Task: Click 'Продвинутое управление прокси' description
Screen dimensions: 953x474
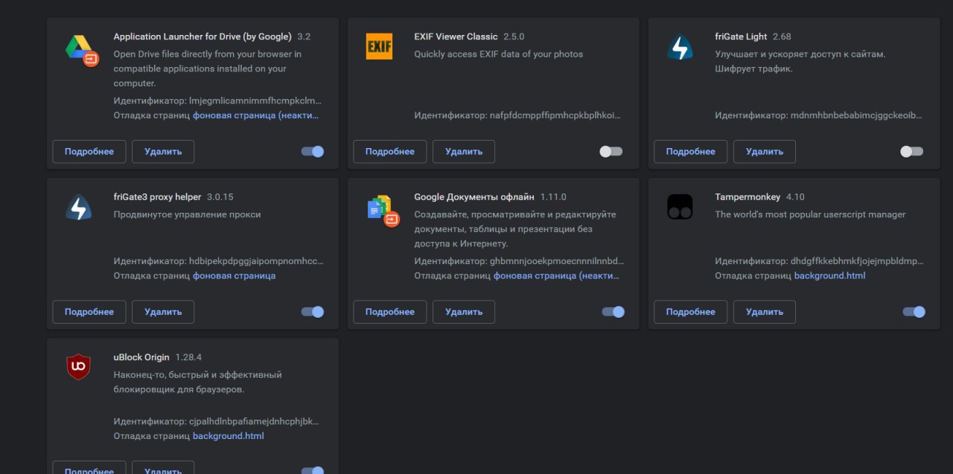Action: point(187,215)
